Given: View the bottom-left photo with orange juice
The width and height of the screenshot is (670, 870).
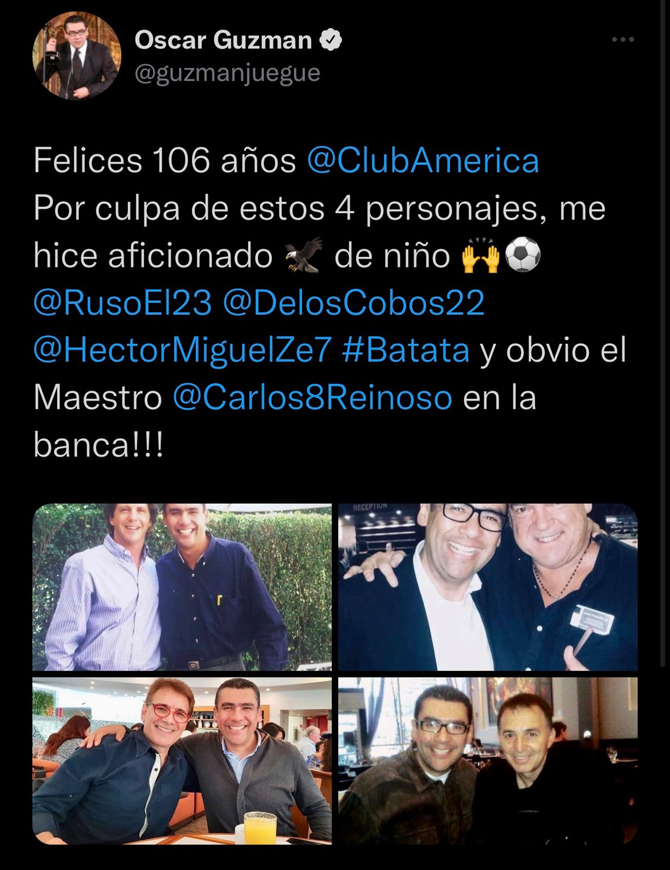Looking at the screenshot, I should pyautogui.click(x=182, y=761).
